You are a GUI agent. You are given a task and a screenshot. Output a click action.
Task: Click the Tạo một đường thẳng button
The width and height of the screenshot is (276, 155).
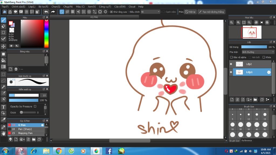tap(211, 12)
